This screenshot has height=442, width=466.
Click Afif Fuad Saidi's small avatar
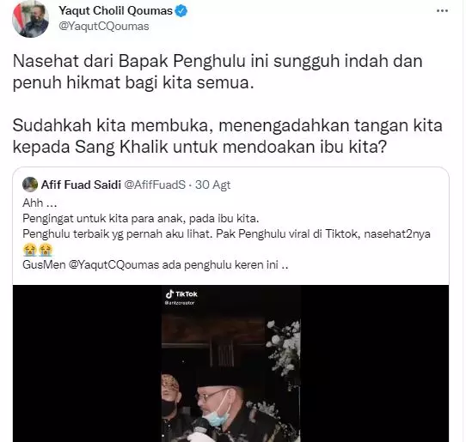[x=30, y=185]
